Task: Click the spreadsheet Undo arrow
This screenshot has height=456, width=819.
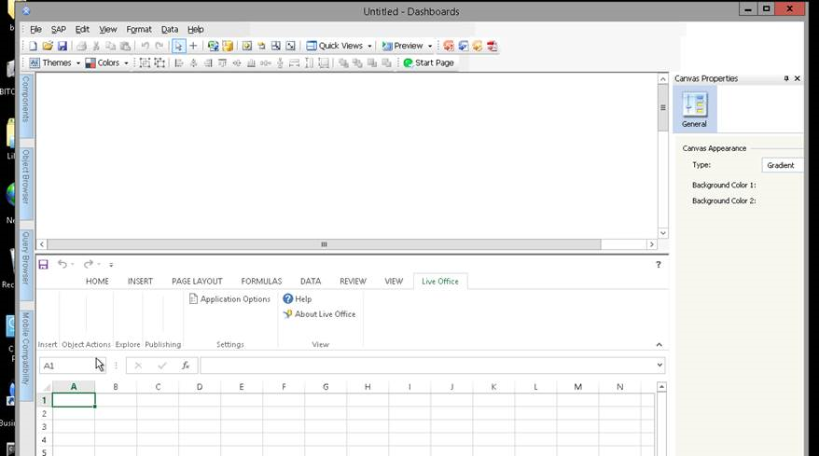Action: 62,264
